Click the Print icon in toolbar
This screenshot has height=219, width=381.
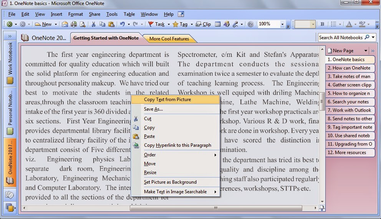[x=74, y=24]
